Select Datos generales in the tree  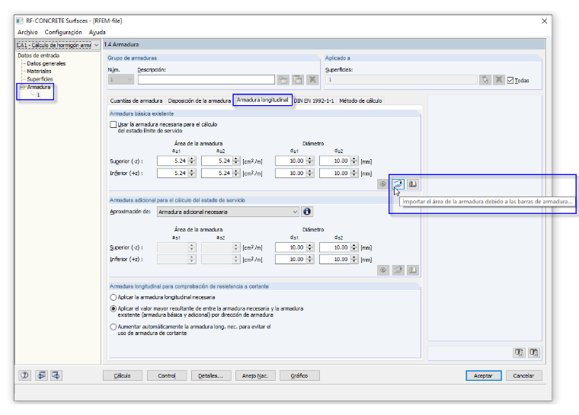(x=46, y=63)
